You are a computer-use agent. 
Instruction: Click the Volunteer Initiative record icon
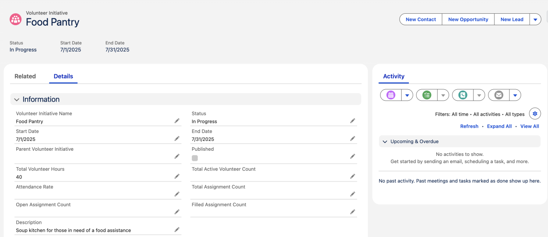click(16, 19)
